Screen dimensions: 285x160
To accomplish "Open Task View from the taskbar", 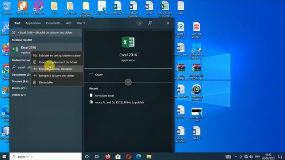I will pyautogui.click(x=97, y=156).
